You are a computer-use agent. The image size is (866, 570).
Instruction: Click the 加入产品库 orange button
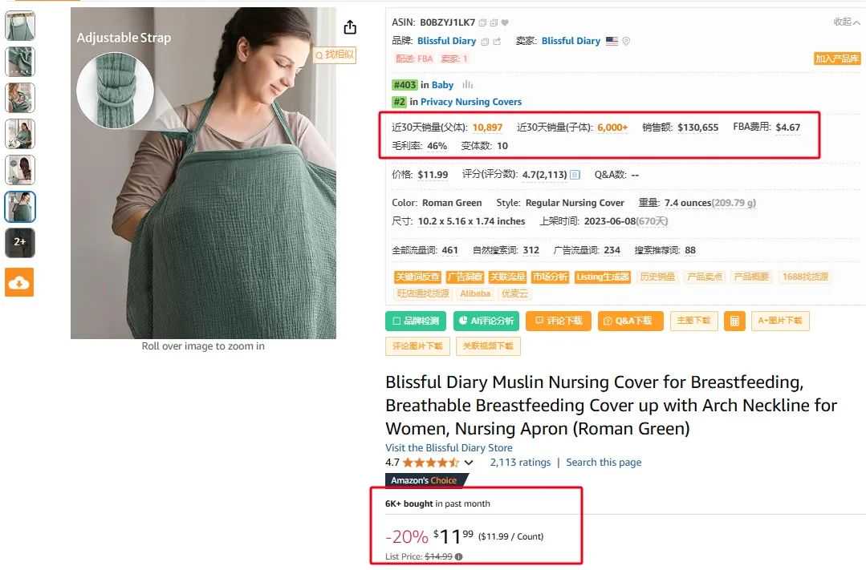tap(837, 59)
